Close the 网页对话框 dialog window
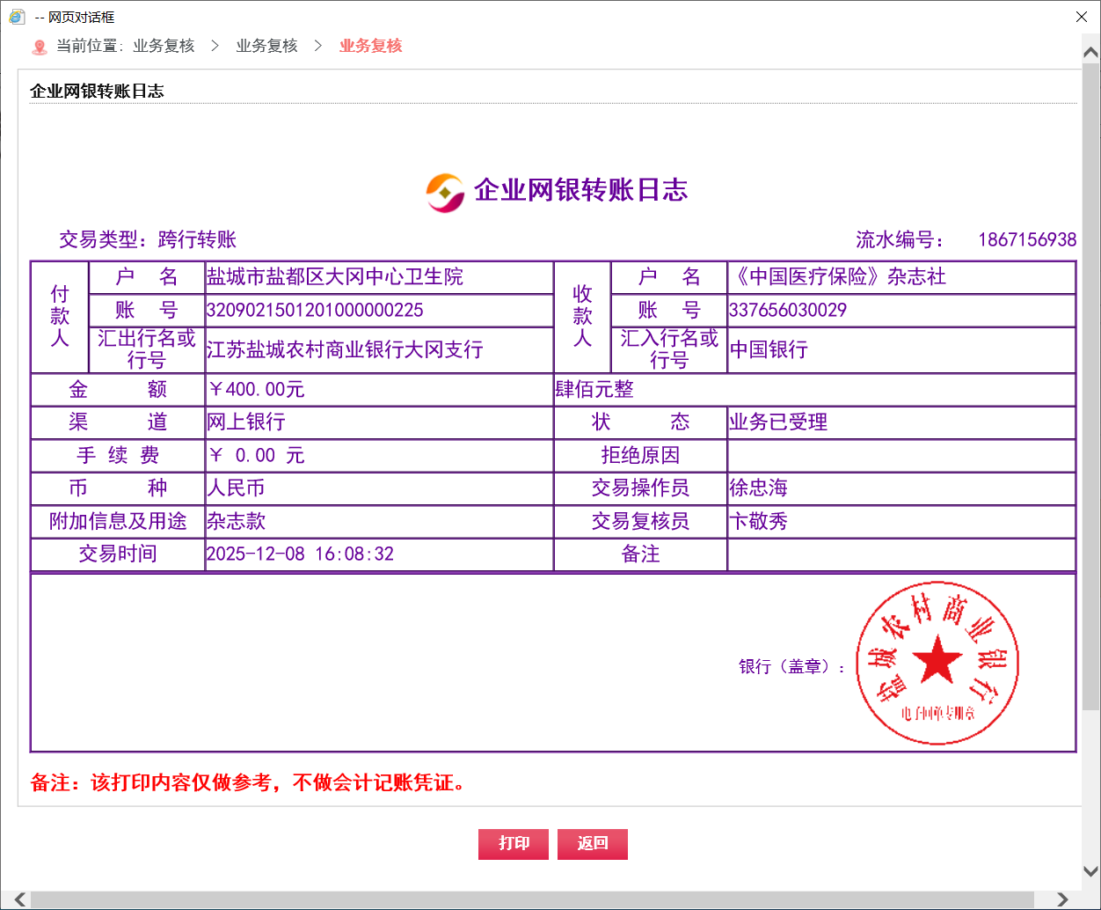The height and width of the screenshot is (910, 1101). pos(1082,17)
